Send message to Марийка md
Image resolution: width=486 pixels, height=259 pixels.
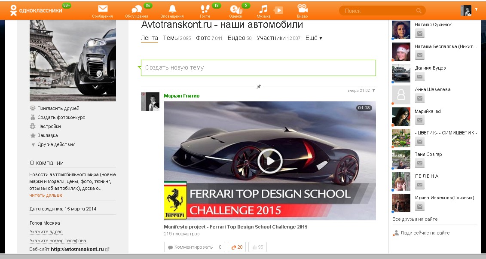click(420, 120)
